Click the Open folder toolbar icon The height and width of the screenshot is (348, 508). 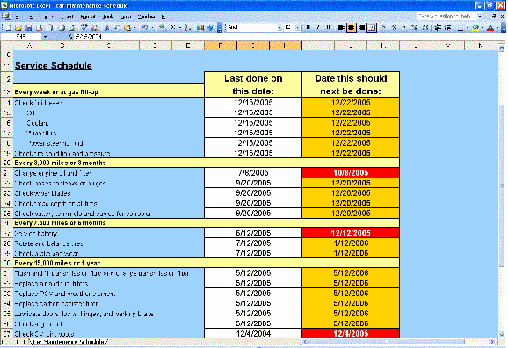click(18, 27)
